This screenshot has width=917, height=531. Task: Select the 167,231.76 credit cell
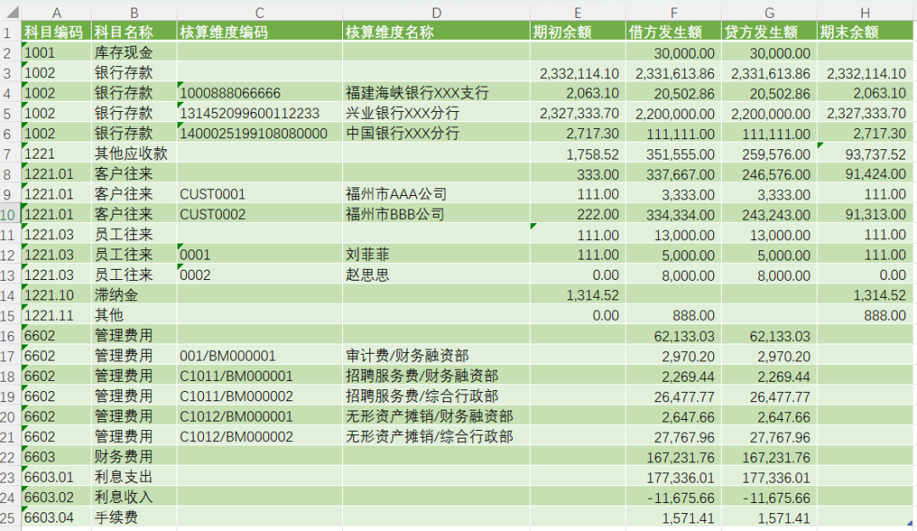(769, 457)
